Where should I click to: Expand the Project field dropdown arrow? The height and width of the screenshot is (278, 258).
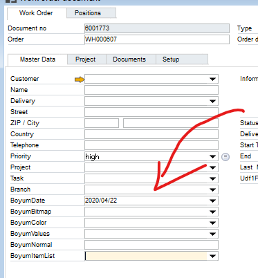(x=212, y=167)
